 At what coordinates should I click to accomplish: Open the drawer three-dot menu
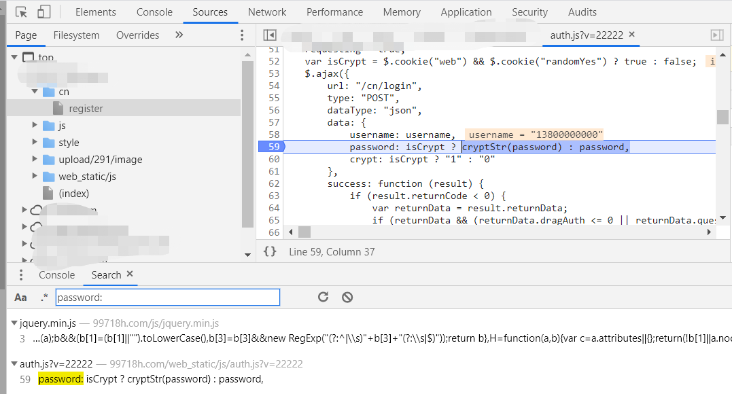21,275
